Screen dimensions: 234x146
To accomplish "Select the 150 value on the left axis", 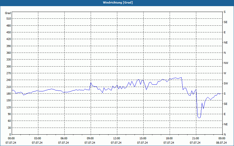I will click(9, 100).
